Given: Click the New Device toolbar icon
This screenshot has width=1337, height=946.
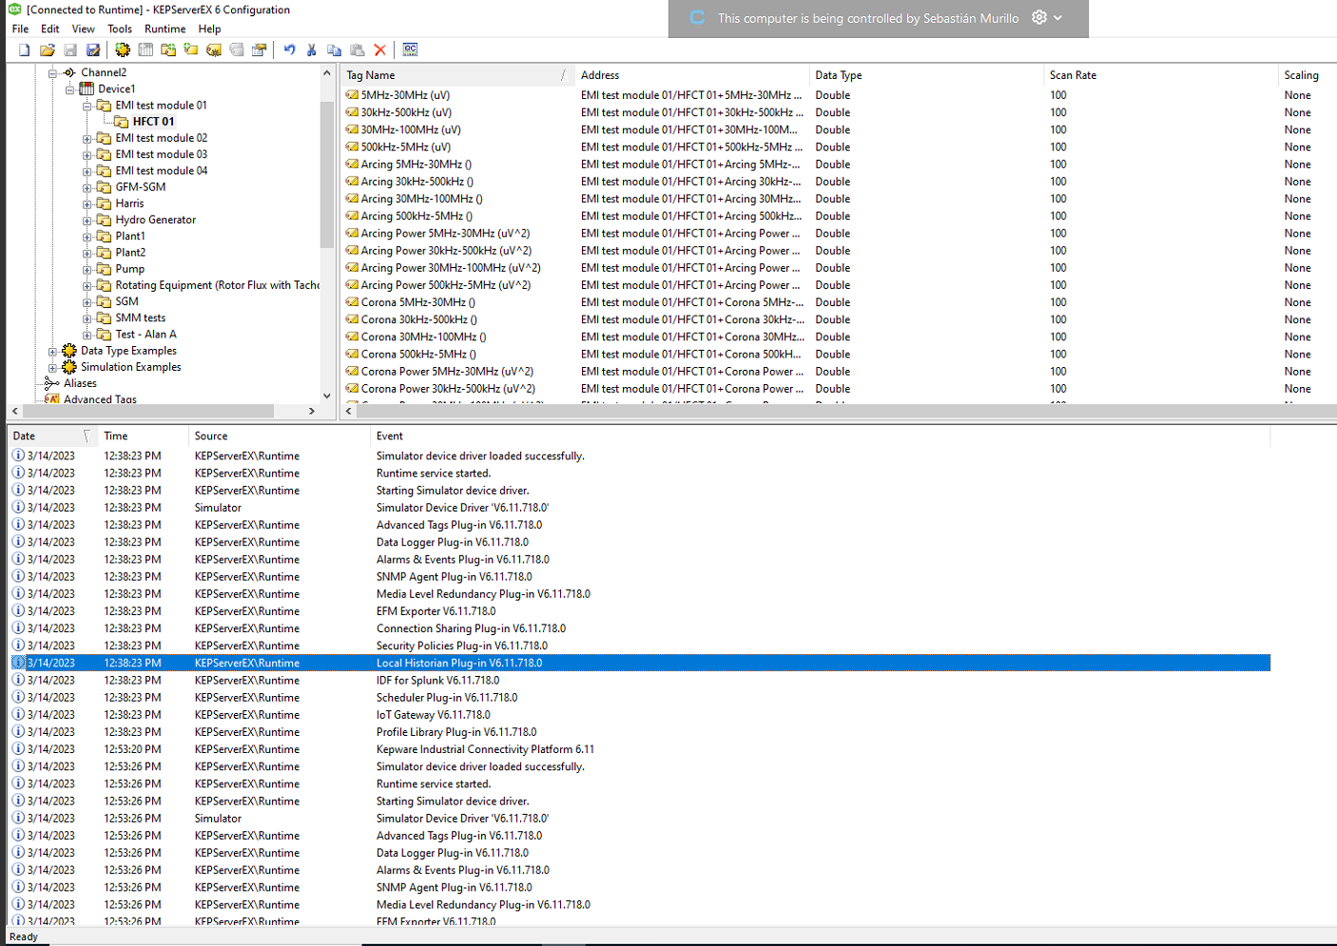Looking at the screenshot, I should point(145,49).
